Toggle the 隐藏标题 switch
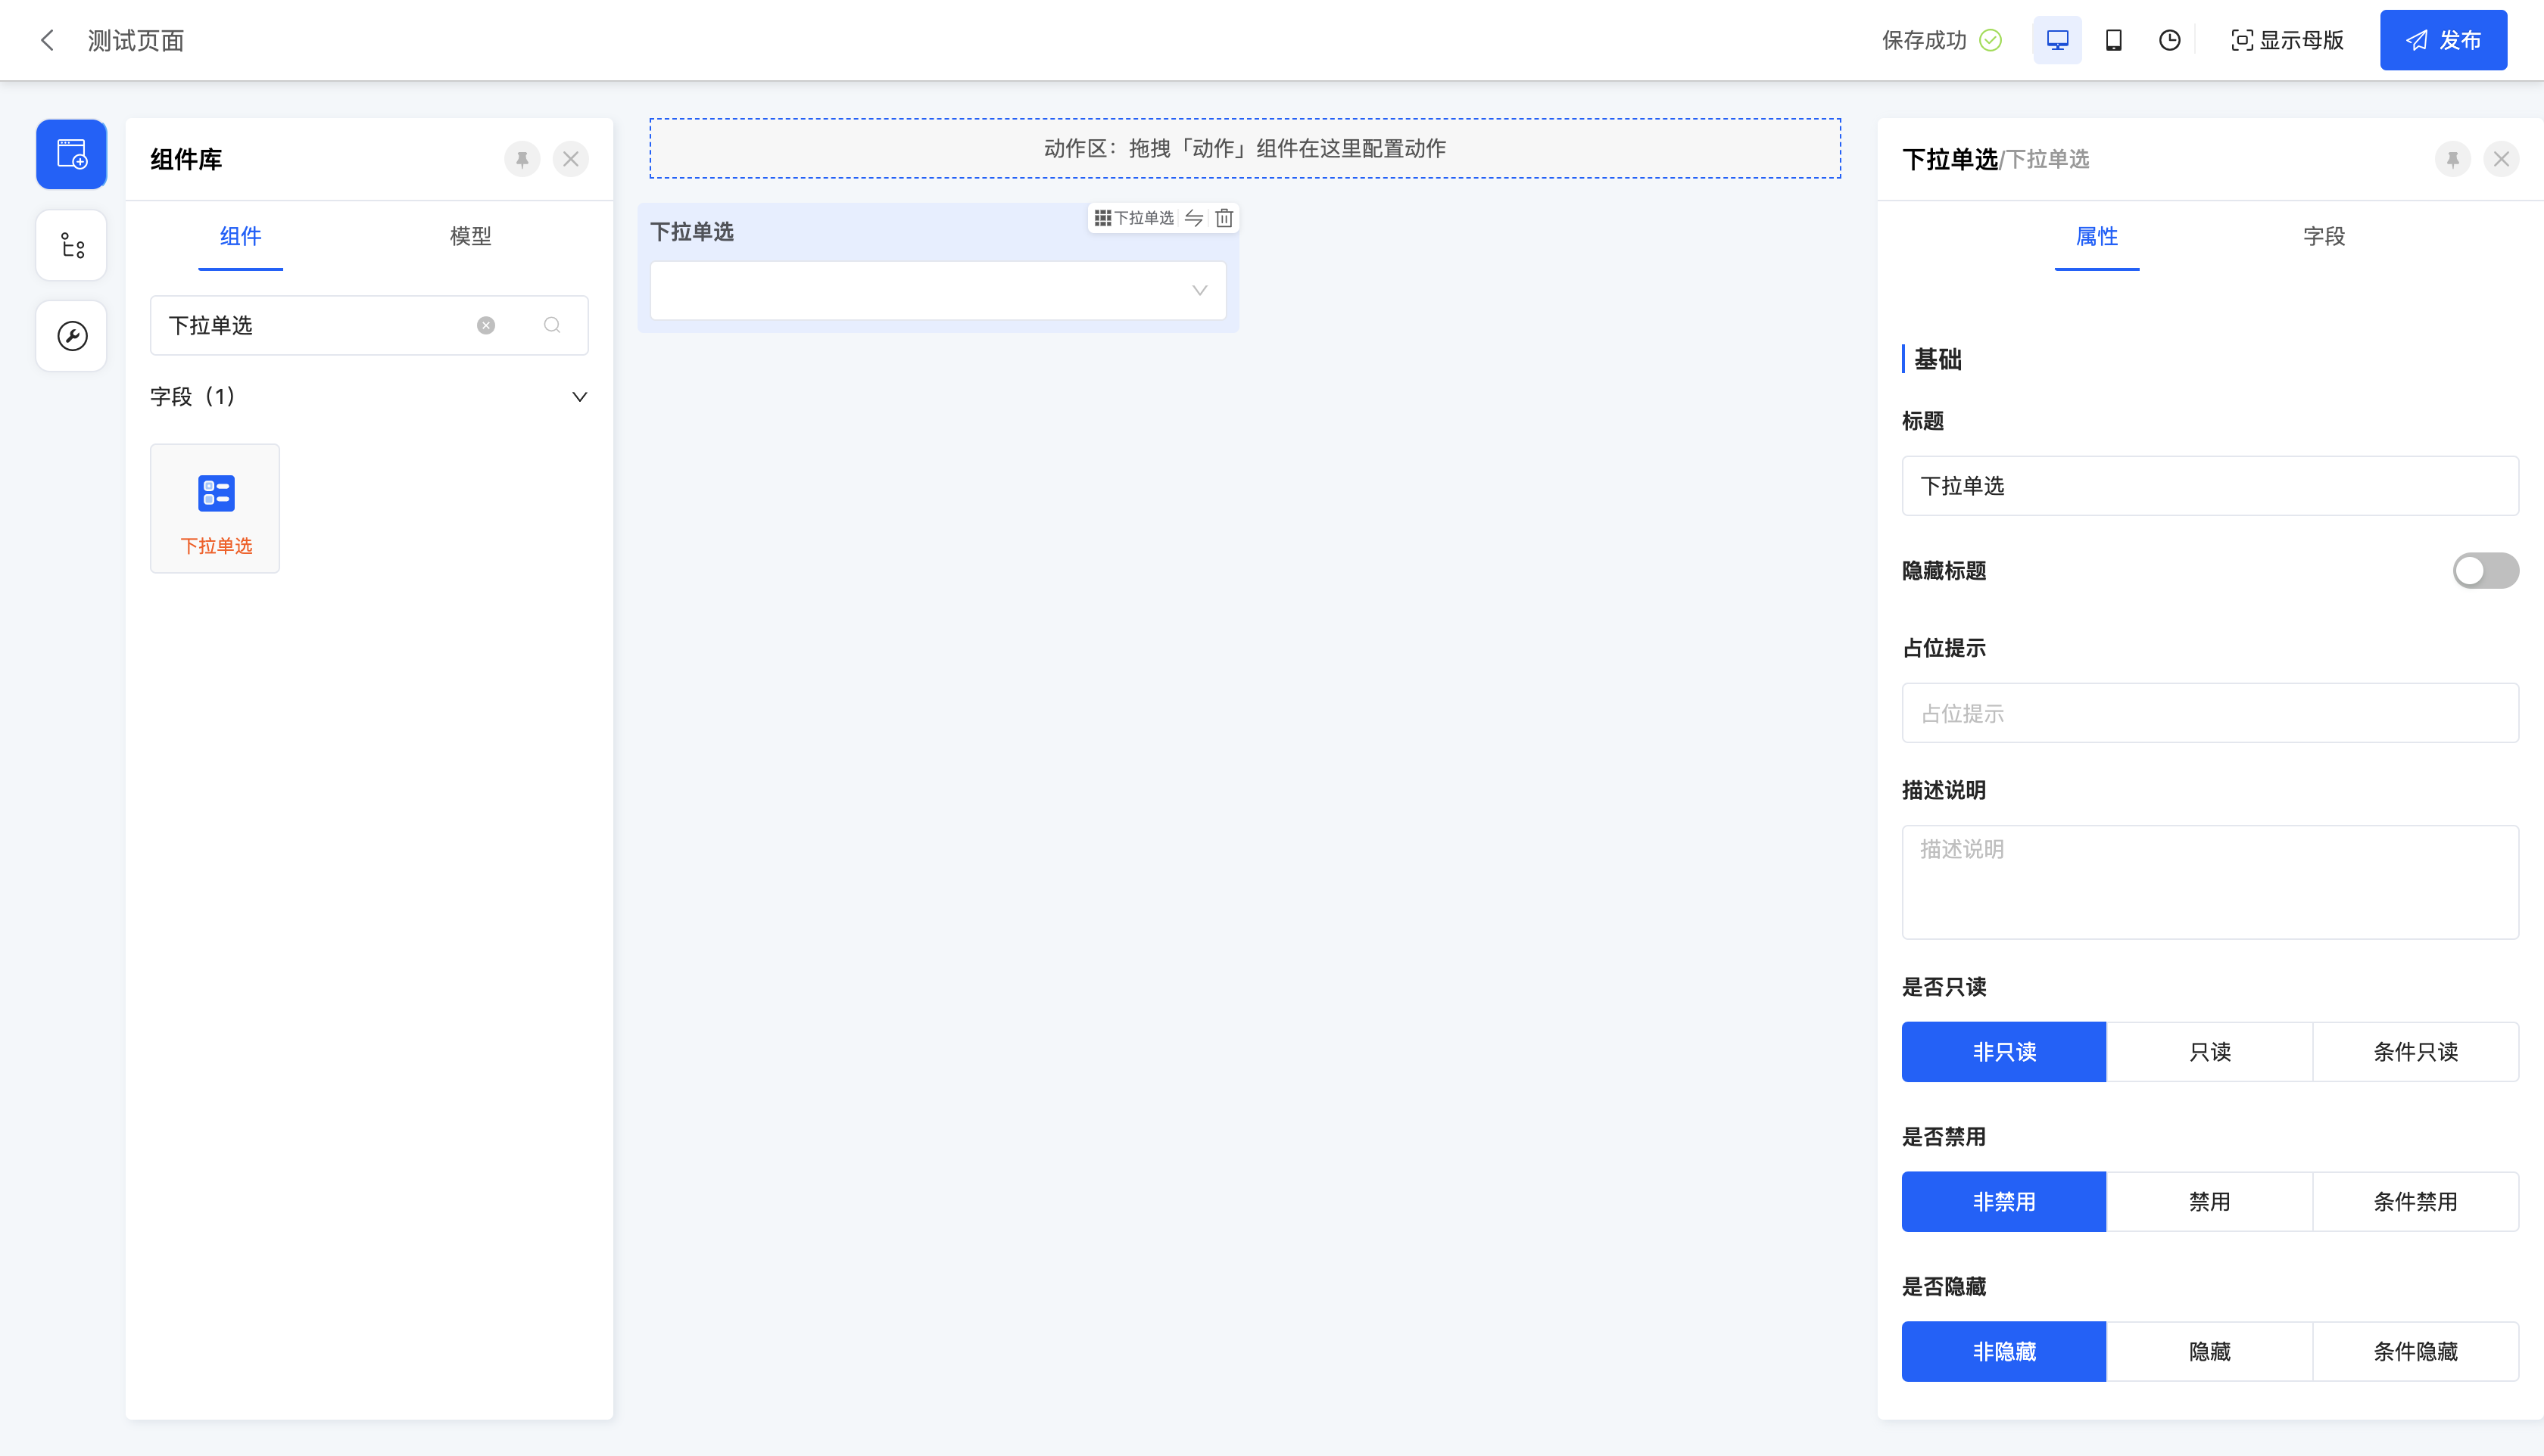This screenshot has width=2544, height=1456. click(2484, 570)
